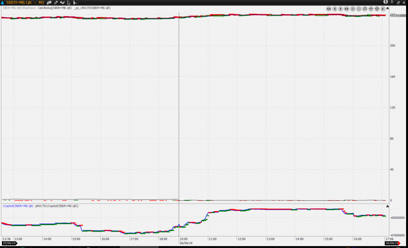This screenshot has height=248, width=408.
Task: Click the end date marker 26/06/19
Action: coord(392,244)
